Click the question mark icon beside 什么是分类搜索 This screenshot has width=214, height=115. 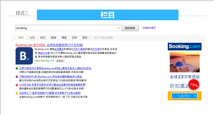click(x=96, y=38)
